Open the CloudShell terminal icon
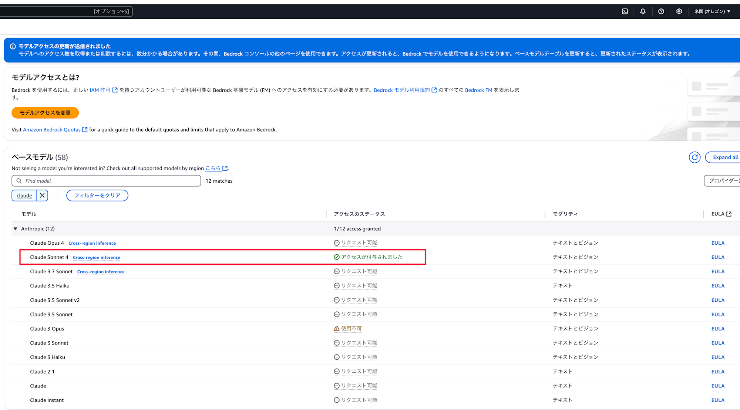740x410 pixels. pos(625,11)
